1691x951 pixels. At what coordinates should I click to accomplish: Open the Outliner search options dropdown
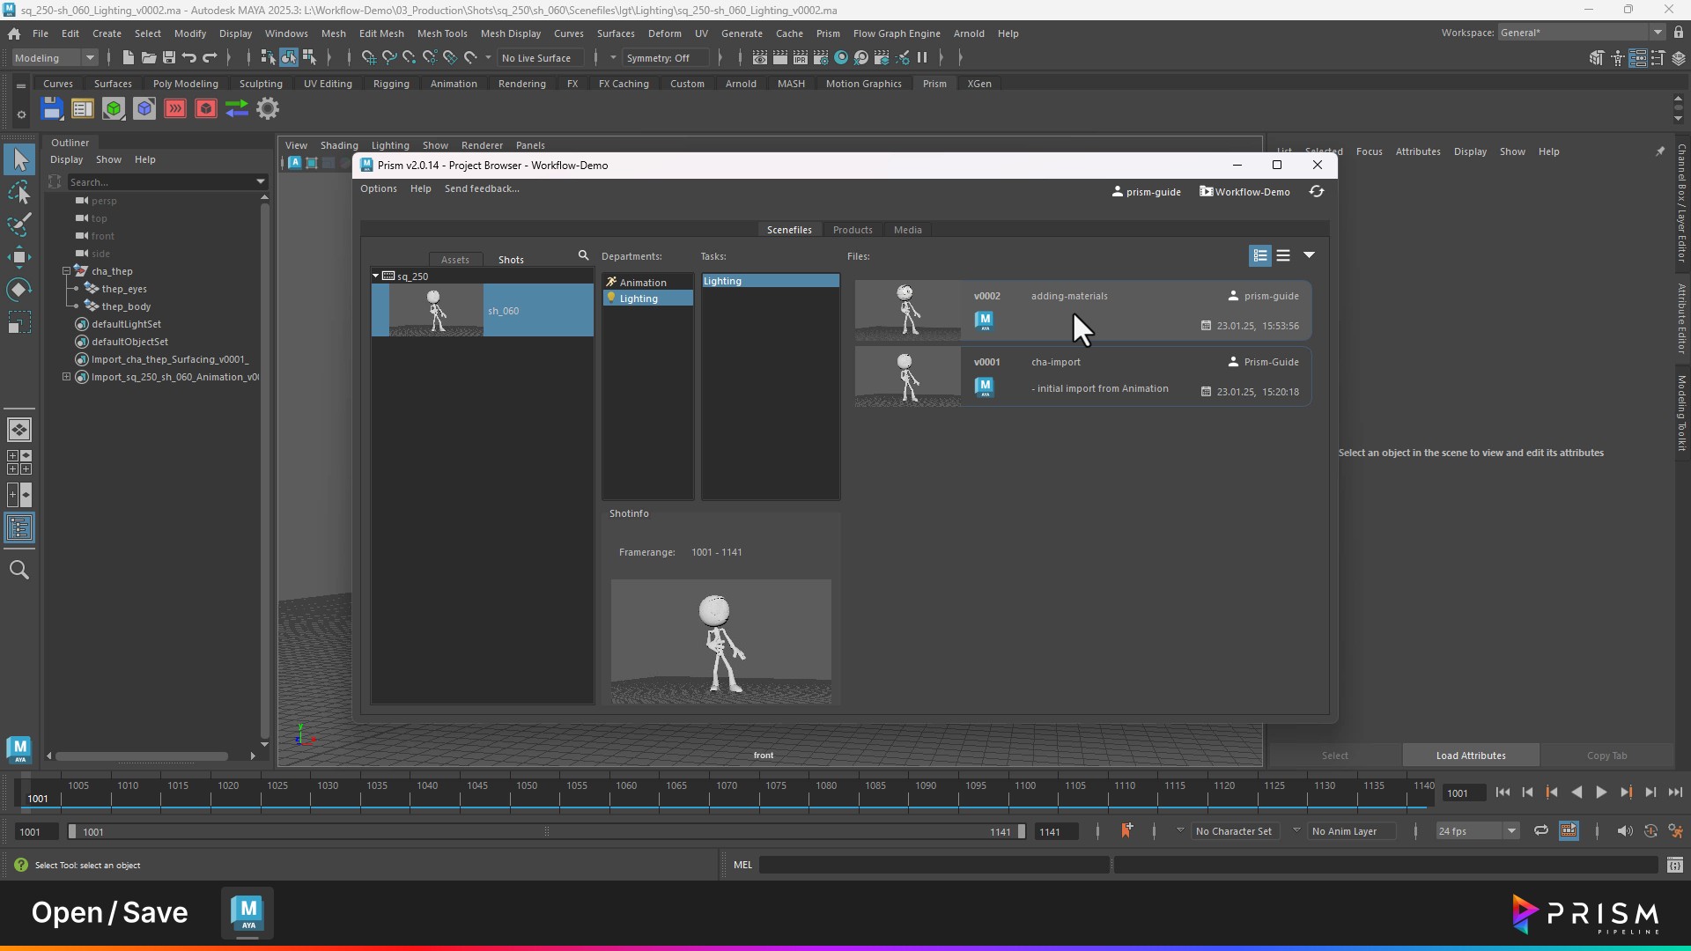pos(261,182)
